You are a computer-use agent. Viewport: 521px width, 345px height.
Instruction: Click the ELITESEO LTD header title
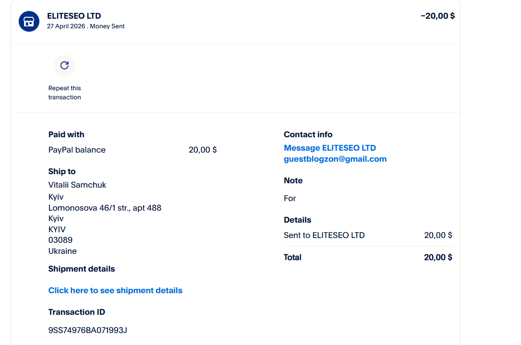[x=74, y=16]
